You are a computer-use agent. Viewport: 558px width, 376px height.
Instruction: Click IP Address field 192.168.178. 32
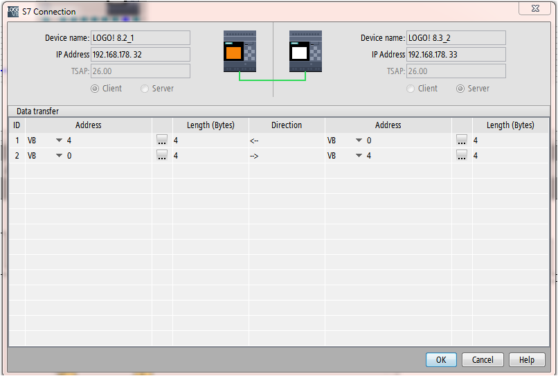[x=141, y=55]
